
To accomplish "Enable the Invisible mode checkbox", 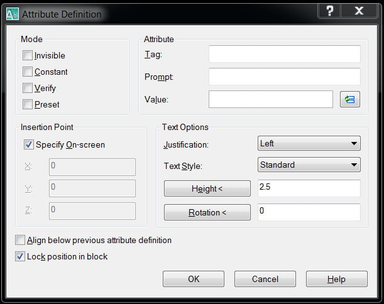I will (x=28, y=55).
